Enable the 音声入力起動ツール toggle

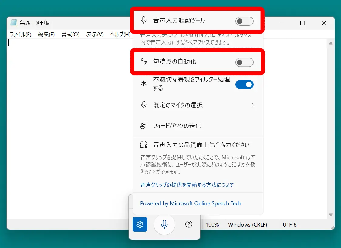click(x=245, y=21)
